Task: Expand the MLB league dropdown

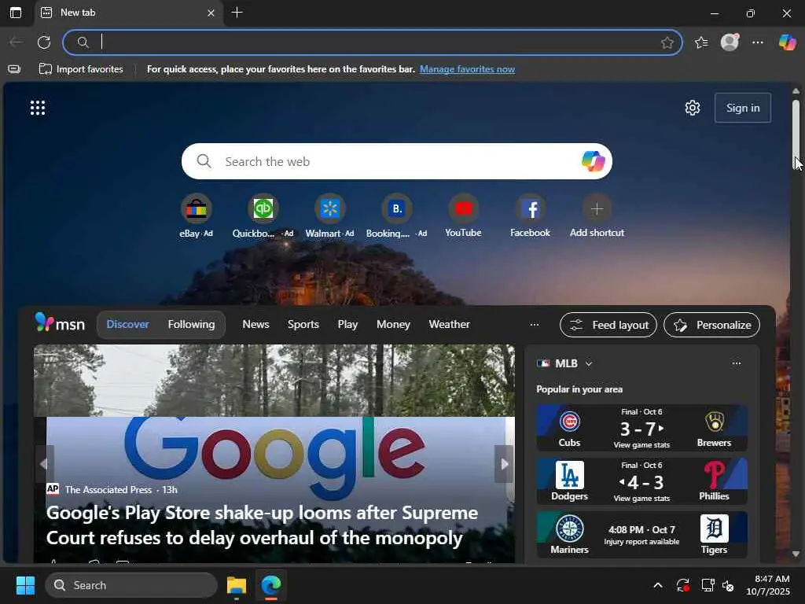Action: pyautogui.click(x=588, y=363)
